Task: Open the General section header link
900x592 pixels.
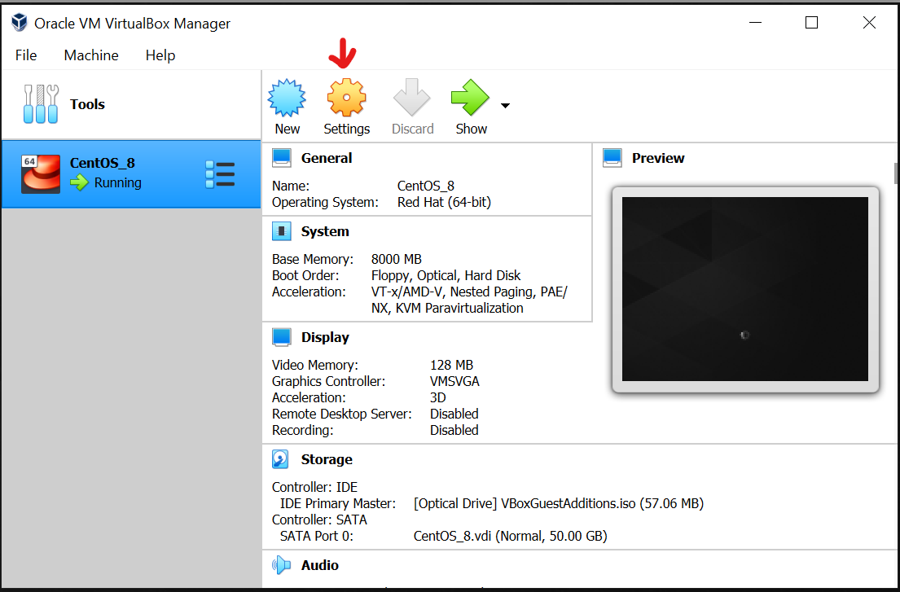Action: pos(327,158)
